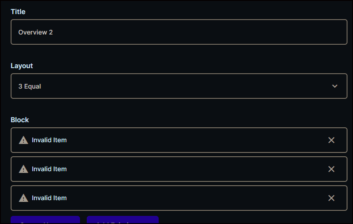Viewport: 353px width, 224px height.
Task: Remove the second Invalid Item block
Action: pos(331,169)
